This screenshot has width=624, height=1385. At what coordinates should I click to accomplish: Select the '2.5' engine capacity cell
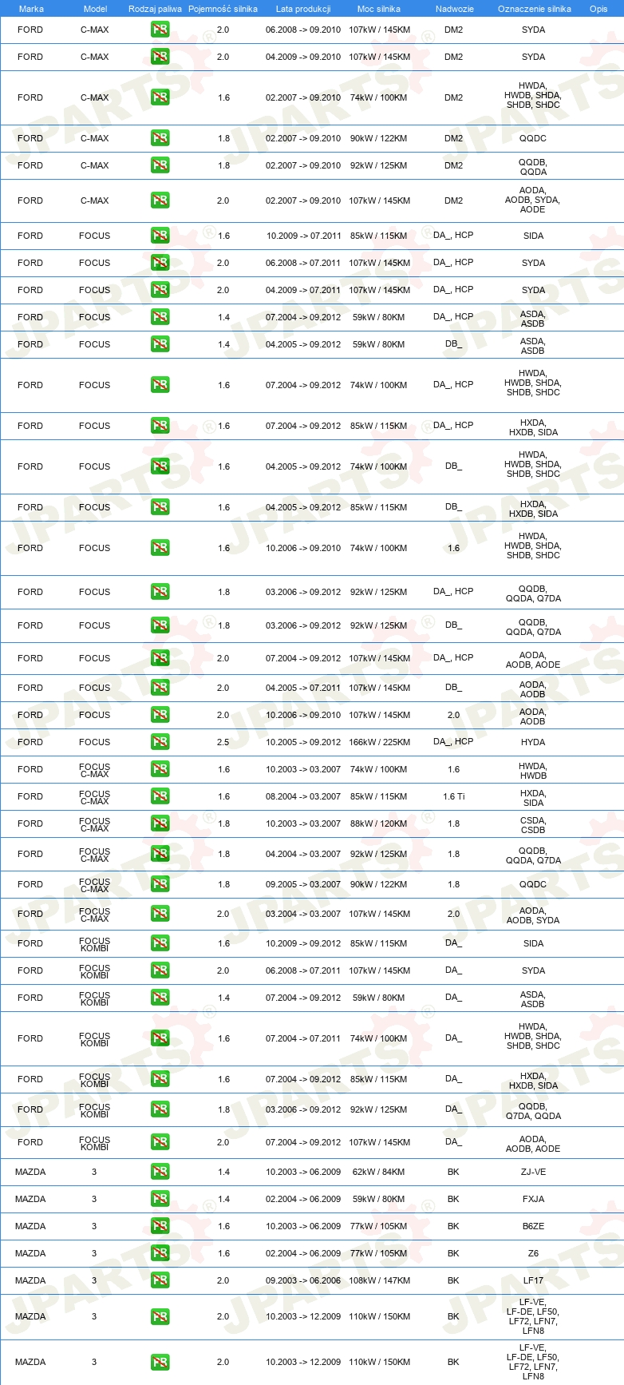click(223, 742)
